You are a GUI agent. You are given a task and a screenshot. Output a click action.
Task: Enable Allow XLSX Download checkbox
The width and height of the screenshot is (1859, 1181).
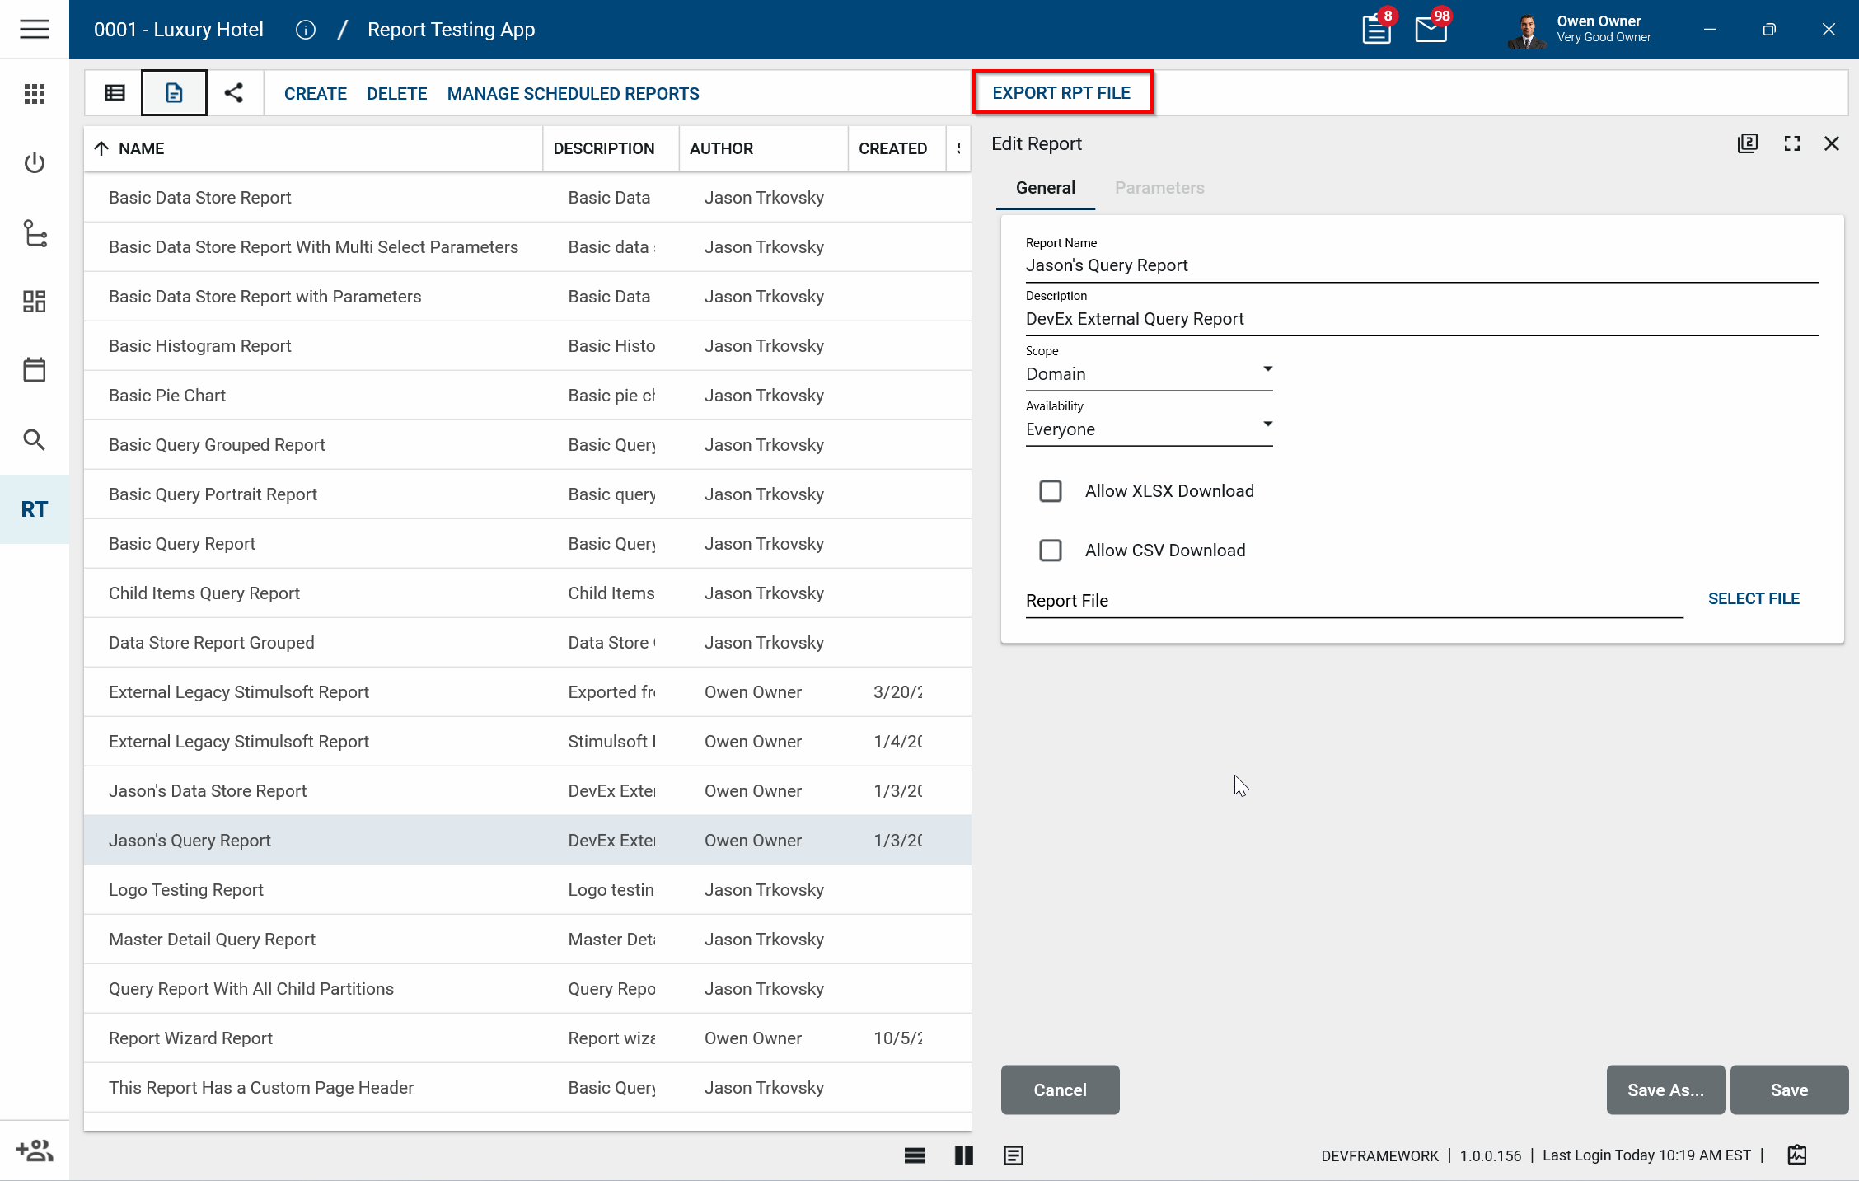[1050, 491]
